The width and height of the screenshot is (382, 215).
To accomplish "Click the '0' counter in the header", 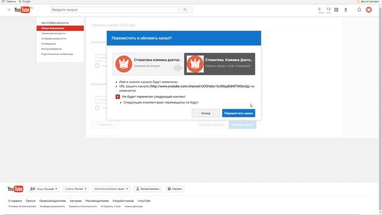I will (x=320, y=10).
